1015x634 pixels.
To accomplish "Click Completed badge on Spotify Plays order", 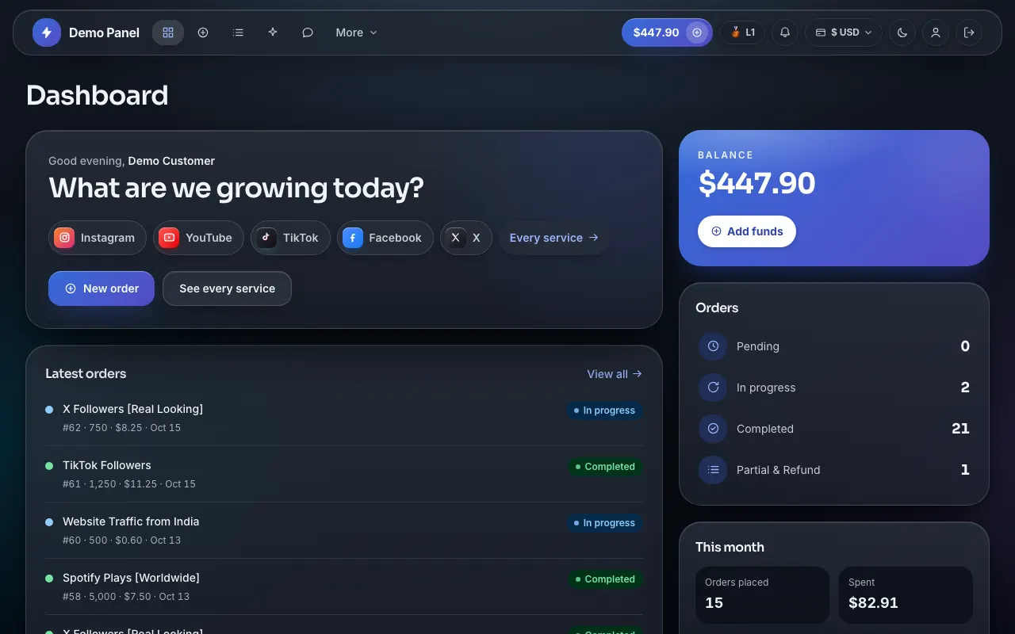I will (605, 579).
